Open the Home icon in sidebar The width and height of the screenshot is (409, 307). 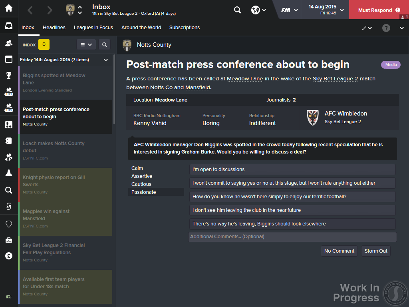click(x=9, y=8)
